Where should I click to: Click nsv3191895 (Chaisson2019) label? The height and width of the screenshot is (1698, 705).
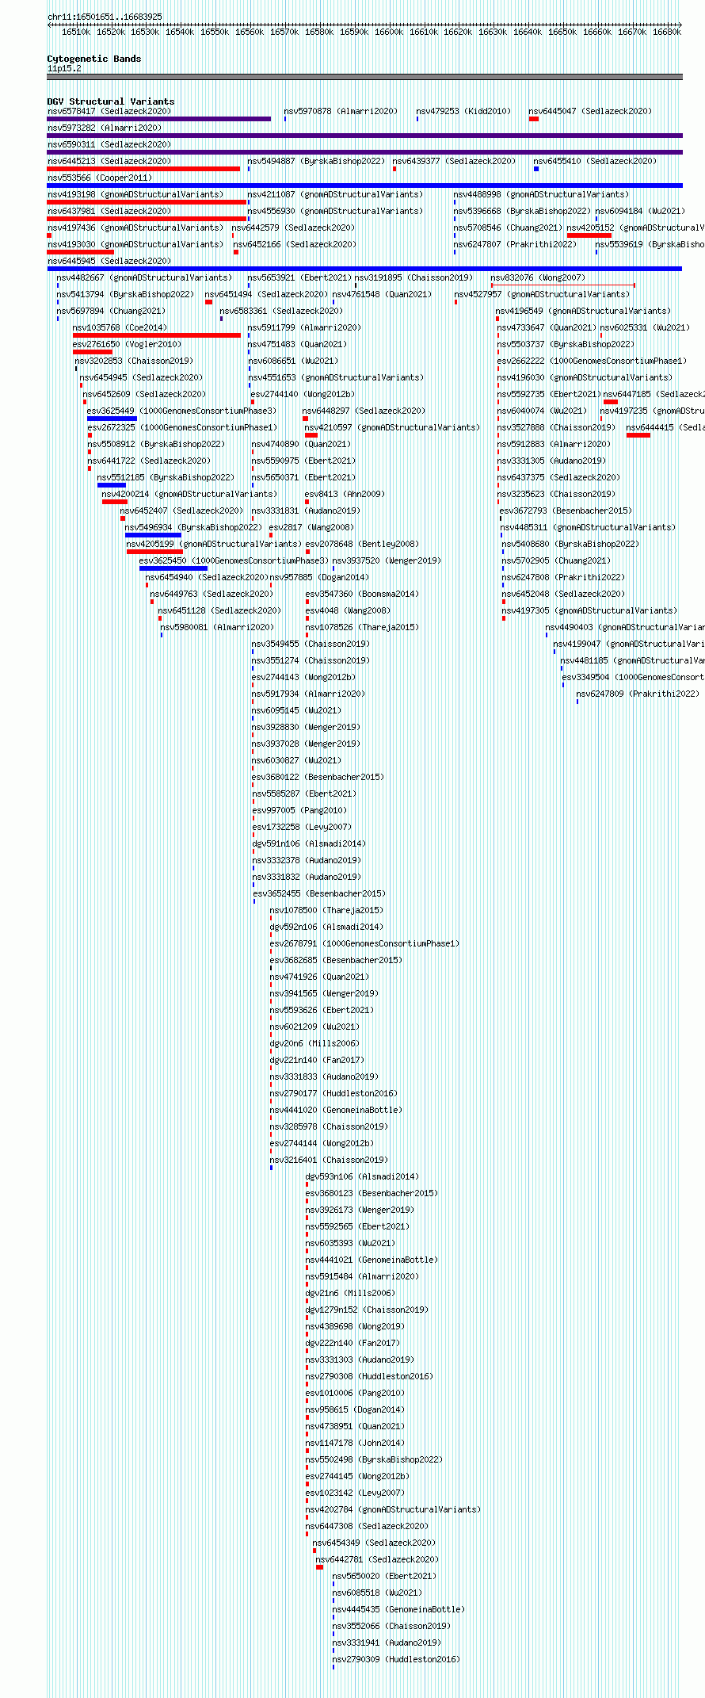[413, 278]
